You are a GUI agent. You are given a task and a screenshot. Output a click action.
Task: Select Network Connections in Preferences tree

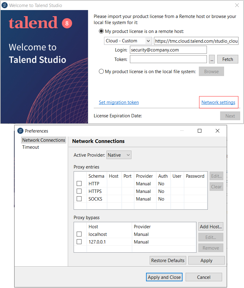[44, 140]
